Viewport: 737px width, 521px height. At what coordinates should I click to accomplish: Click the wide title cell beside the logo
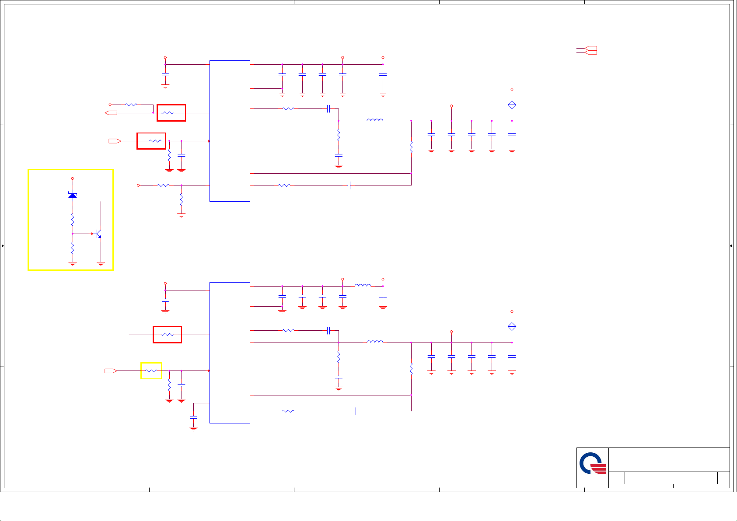point(669,460)
